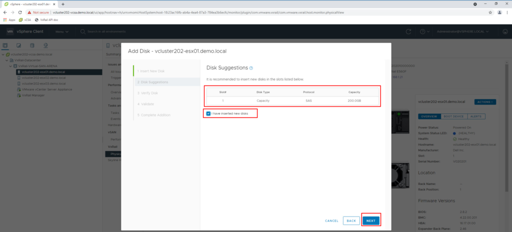Open the Networking inventory view
This screenshot has height=232, width=512.
45,45
